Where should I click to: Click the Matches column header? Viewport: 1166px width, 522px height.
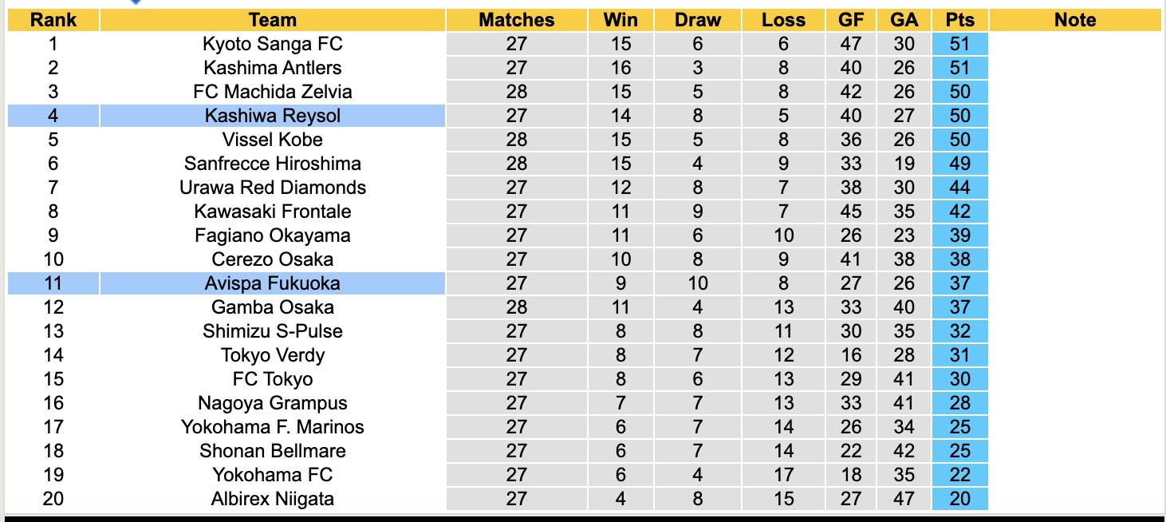point(516,20)
